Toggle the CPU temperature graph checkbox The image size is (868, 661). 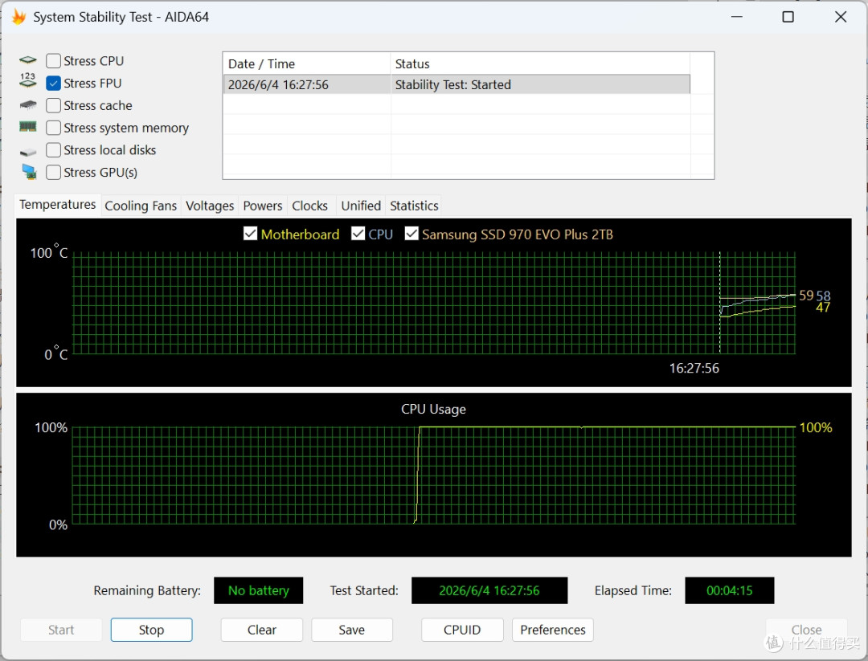pos(358,234)
